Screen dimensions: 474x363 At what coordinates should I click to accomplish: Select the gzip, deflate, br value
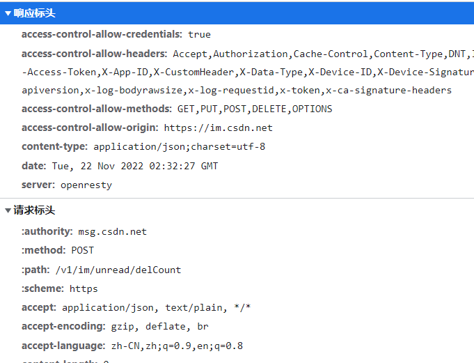(x=159, y=326)
